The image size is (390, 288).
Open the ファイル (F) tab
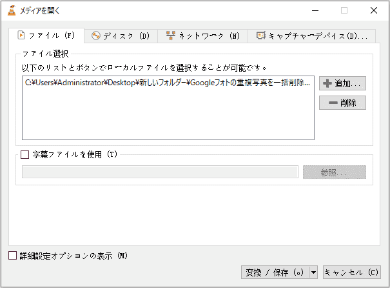coord(46,36)
